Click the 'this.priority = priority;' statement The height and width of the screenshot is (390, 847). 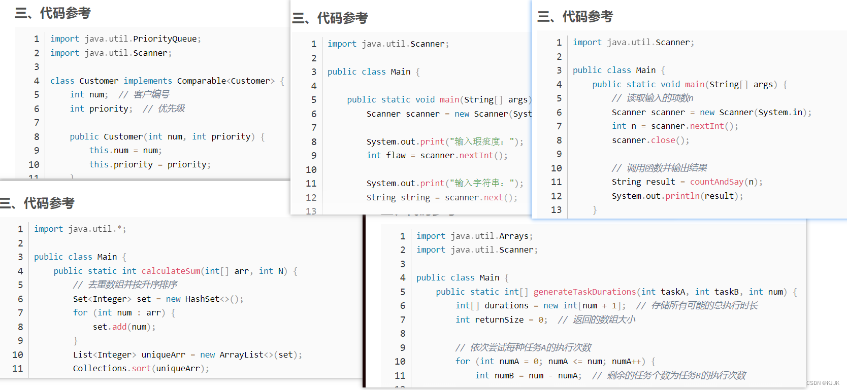click(150, 165)
